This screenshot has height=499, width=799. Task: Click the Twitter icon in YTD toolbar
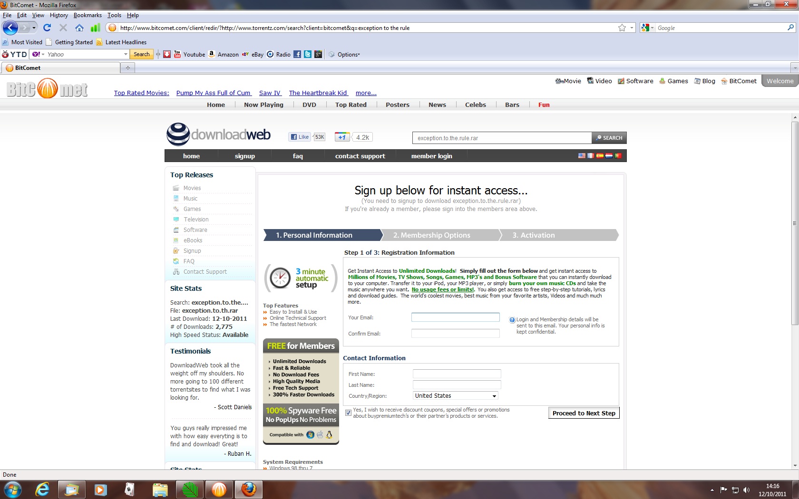(308, 54)
